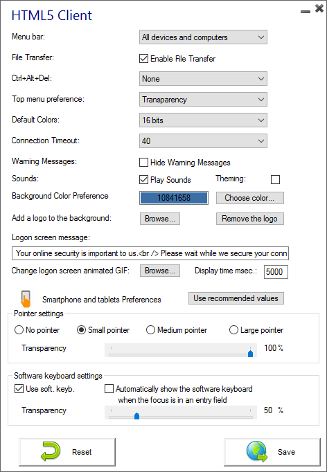Minimize the HTML5 Client window
This screenshot has width=327, height=472.
point(306,12)
